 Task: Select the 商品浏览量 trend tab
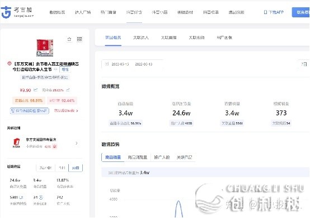pyautogui.click(x=138, y=157)
